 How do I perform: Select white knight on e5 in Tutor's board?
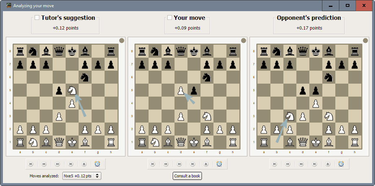pyautogui.click(x=72, y=90)
